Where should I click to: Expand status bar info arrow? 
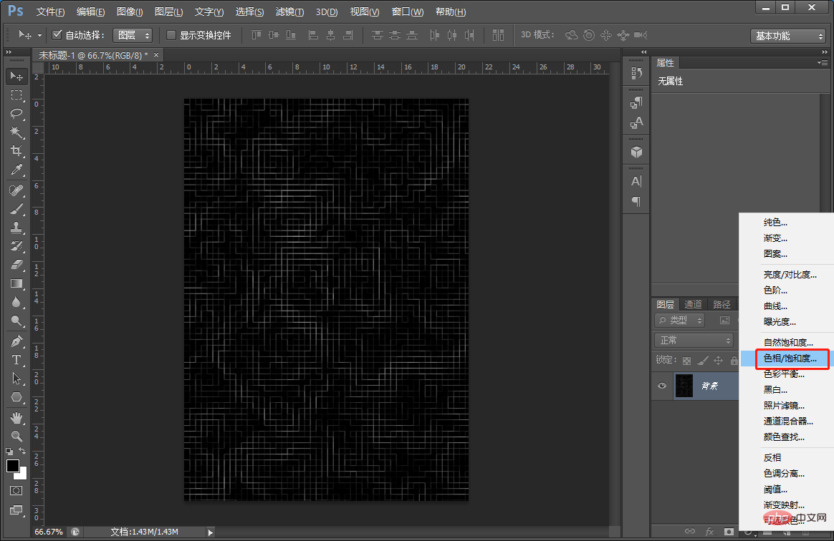point(211,532)
